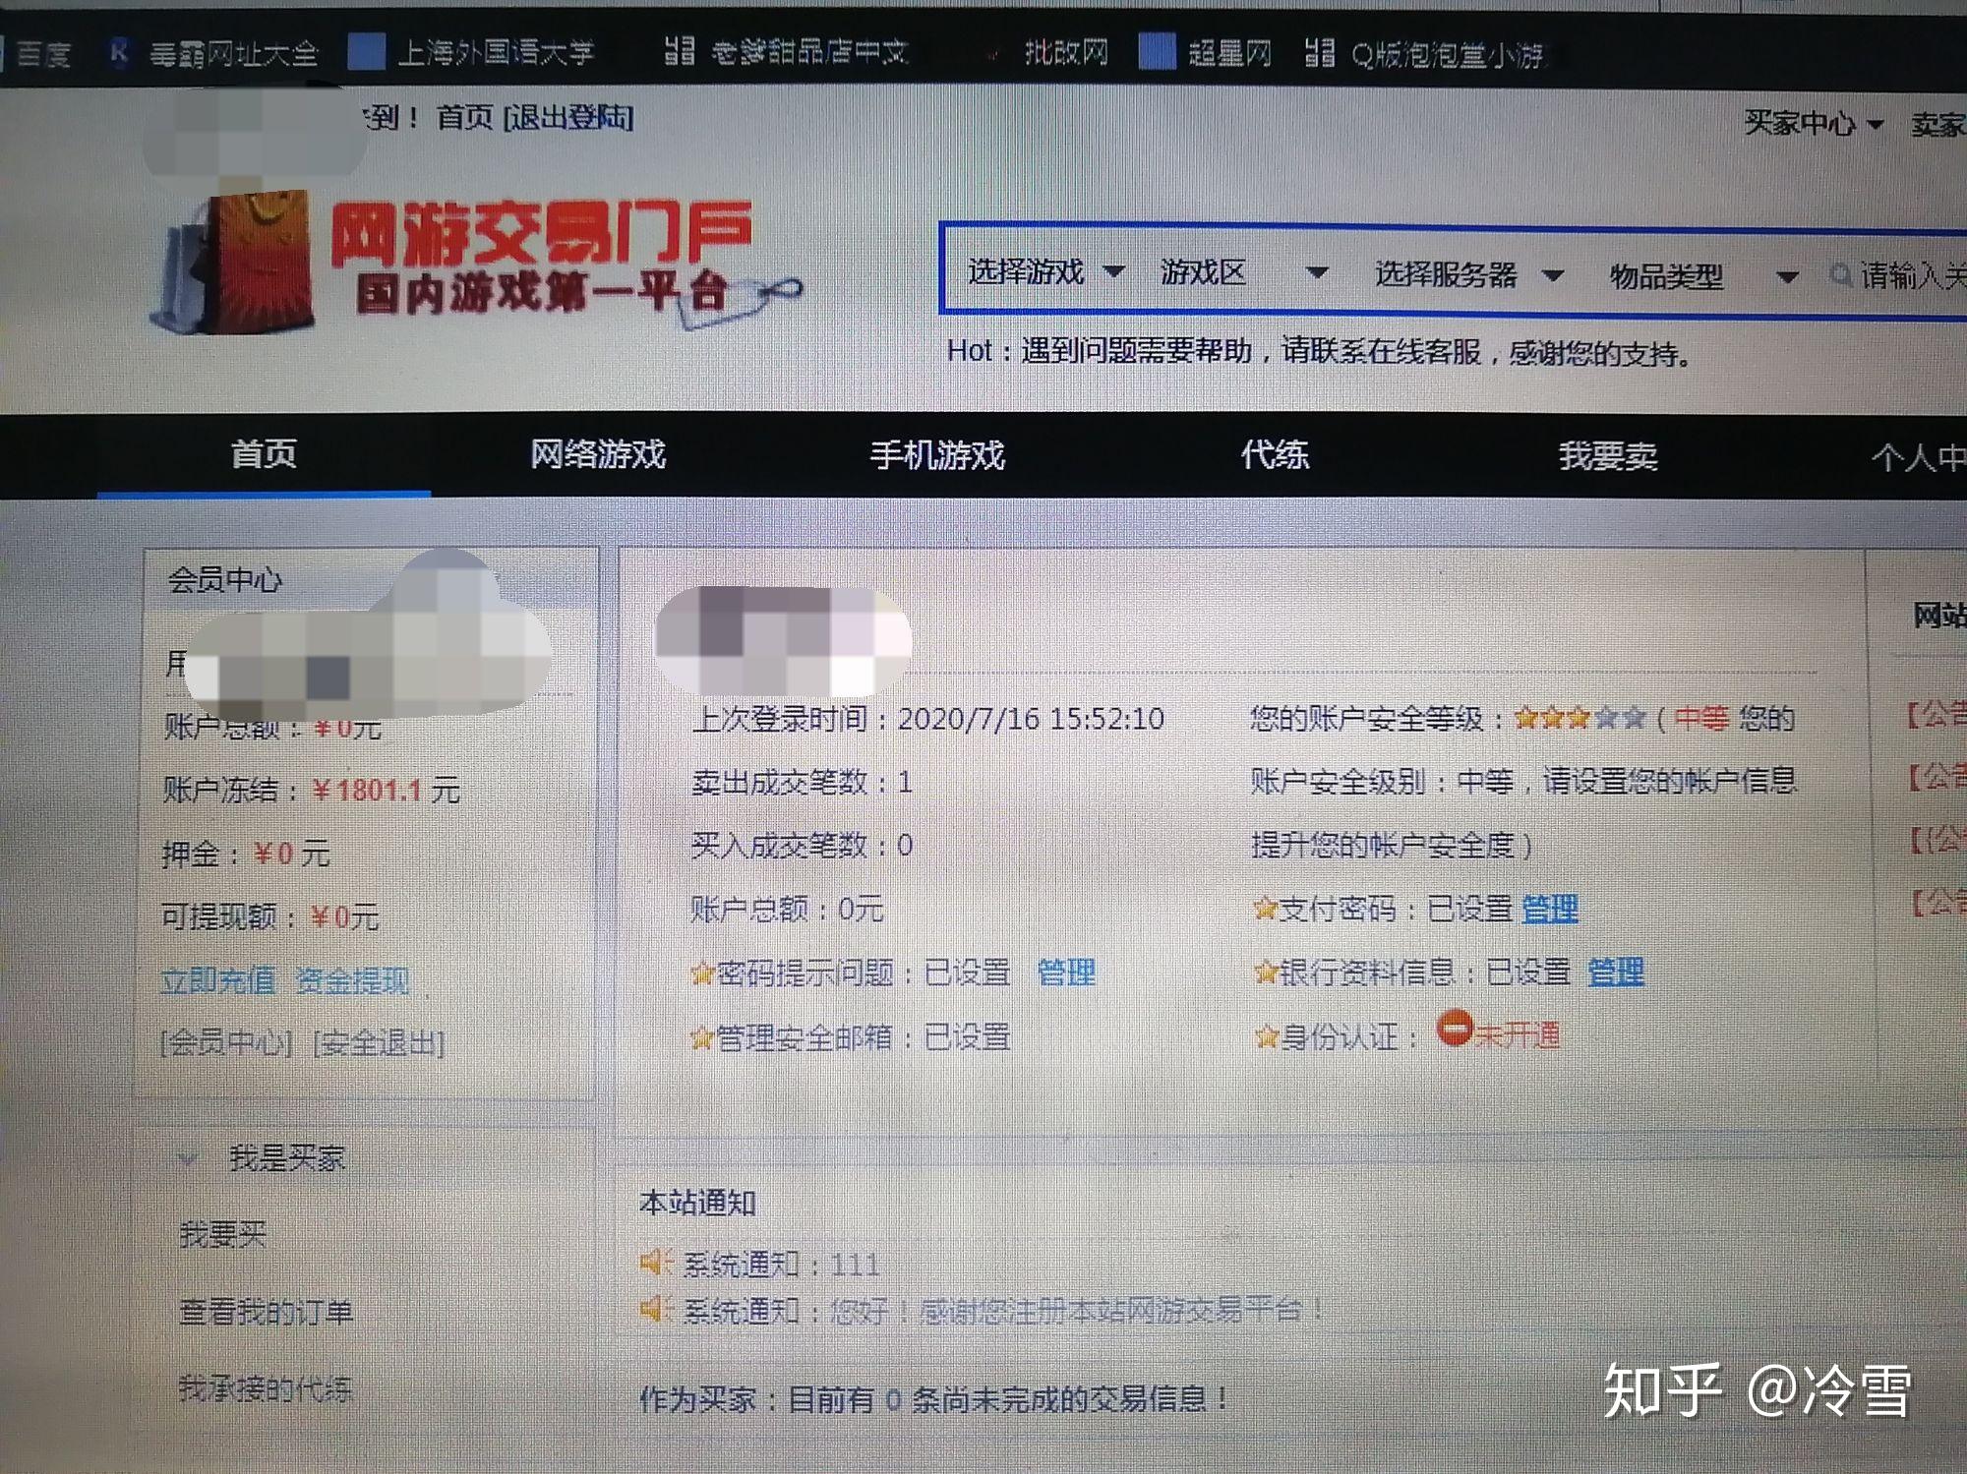This screenshot has width=1967, height=1474.
Task: Go to the 首页 navigation tab
Action: pos(264,453)
